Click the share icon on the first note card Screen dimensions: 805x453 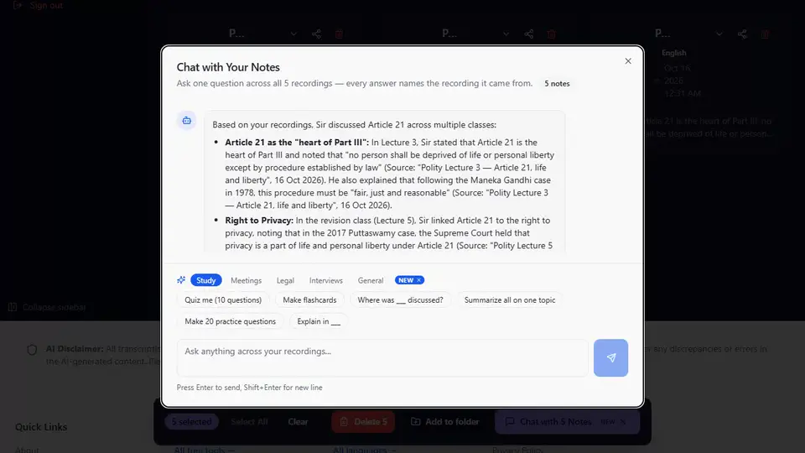pos(316,34)
